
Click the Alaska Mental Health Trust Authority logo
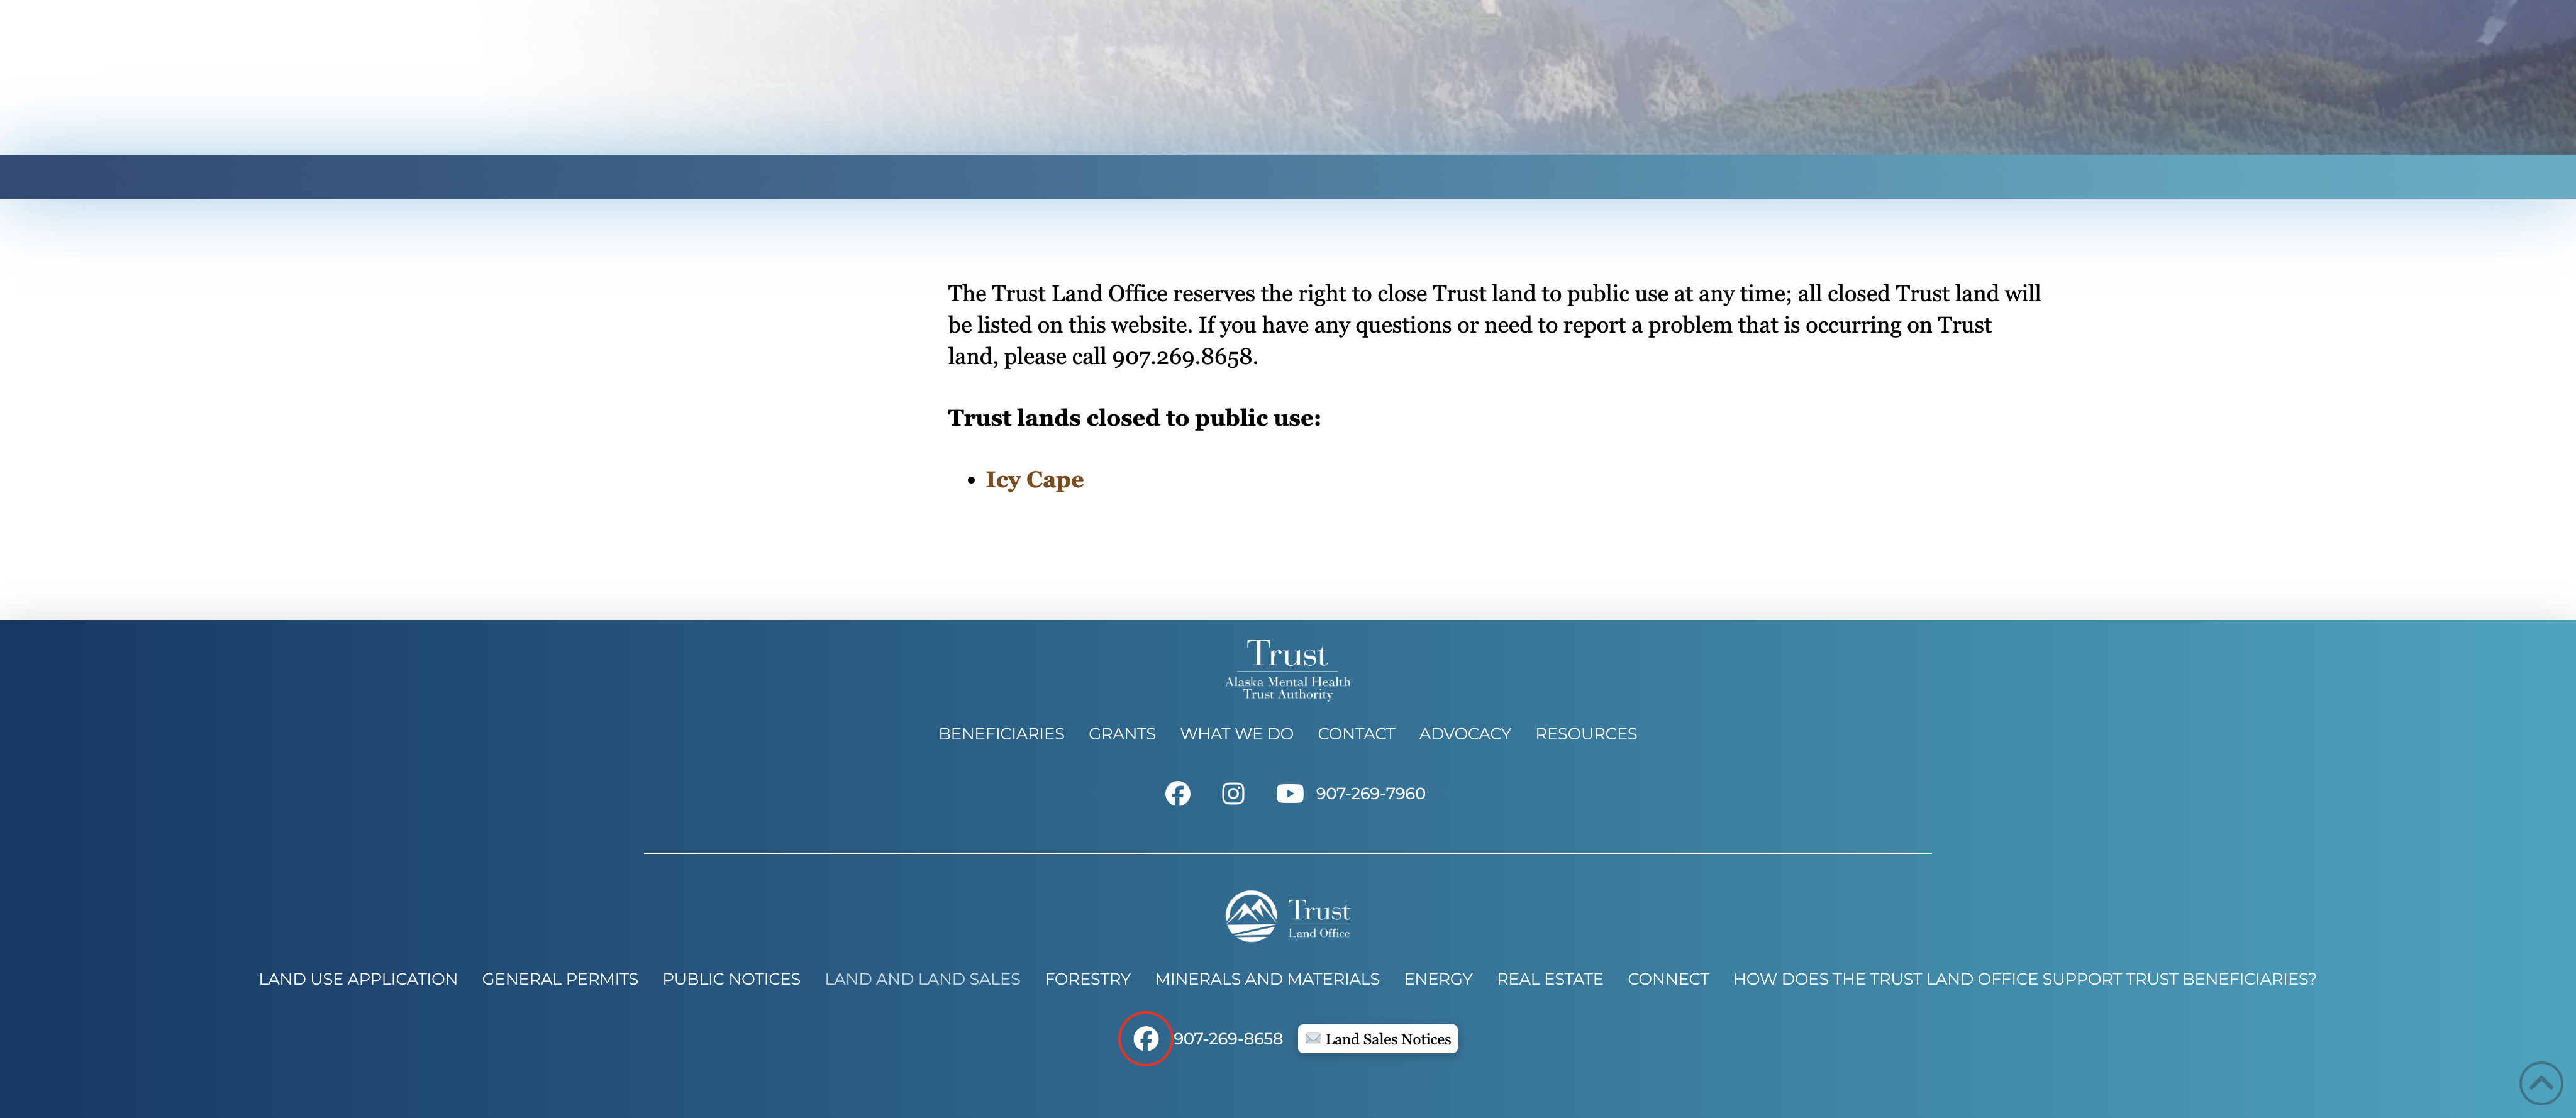point(1287,670)
